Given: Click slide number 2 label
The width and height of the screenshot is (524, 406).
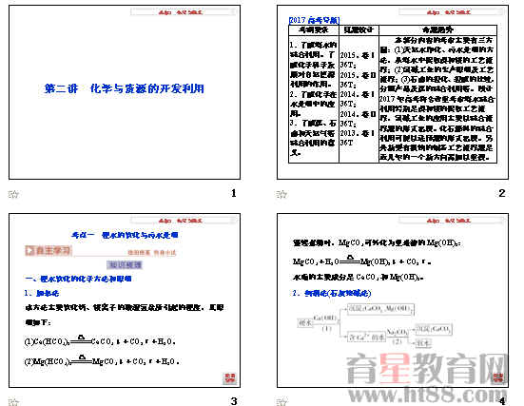Looking at the screenshot, I should [501, 193].
